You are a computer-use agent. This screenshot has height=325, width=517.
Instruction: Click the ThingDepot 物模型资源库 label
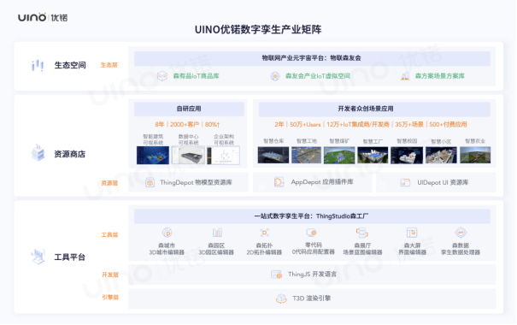pyautogui.click(x=196, y=182)
